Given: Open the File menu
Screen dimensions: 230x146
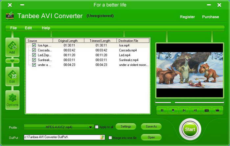Looking at the screenshot, I should pos(13,28).
